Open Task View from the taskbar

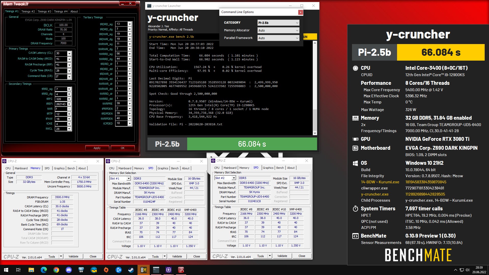pyautogui.click(x=18, y=270)
